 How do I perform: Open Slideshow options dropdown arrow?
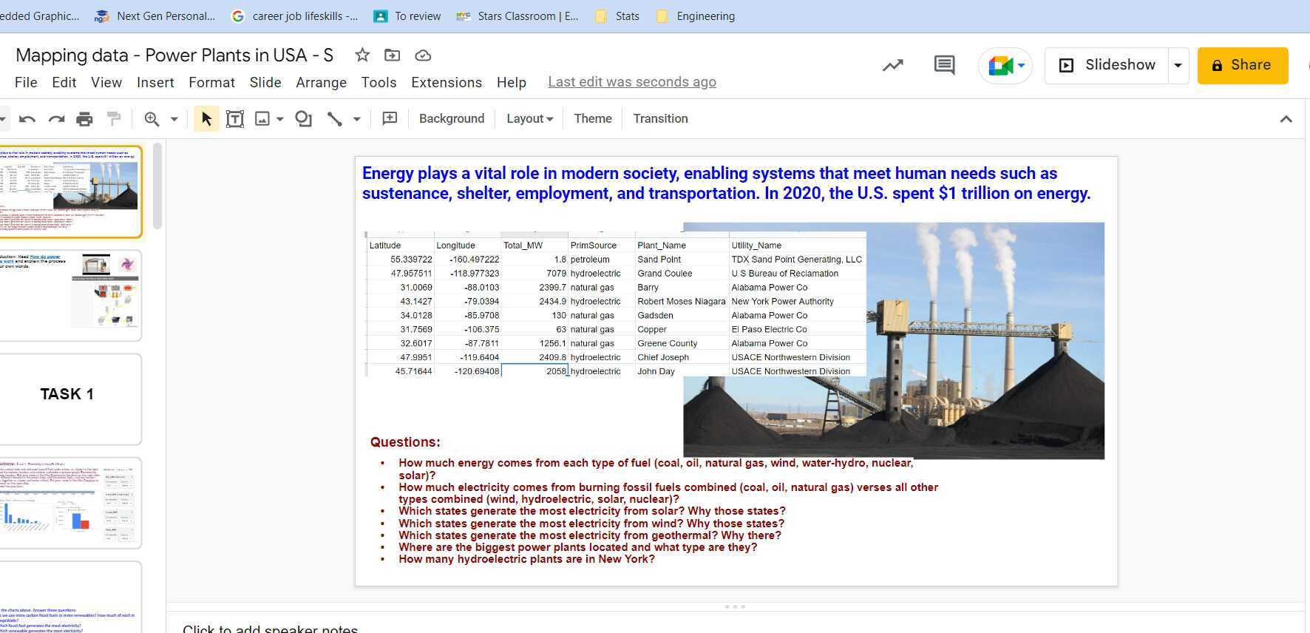point(1178,65)
